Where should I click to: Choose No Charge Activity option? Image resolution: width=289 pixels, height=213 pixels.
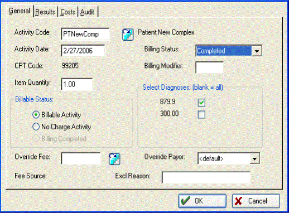(36, 127)
